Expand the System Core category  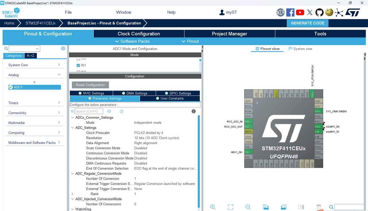tap(34, 65)
